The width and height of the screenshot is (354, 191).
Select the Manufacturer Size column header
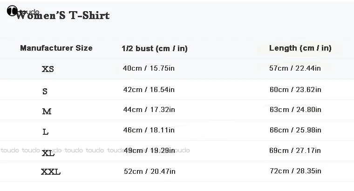click(x=56, y=48)
